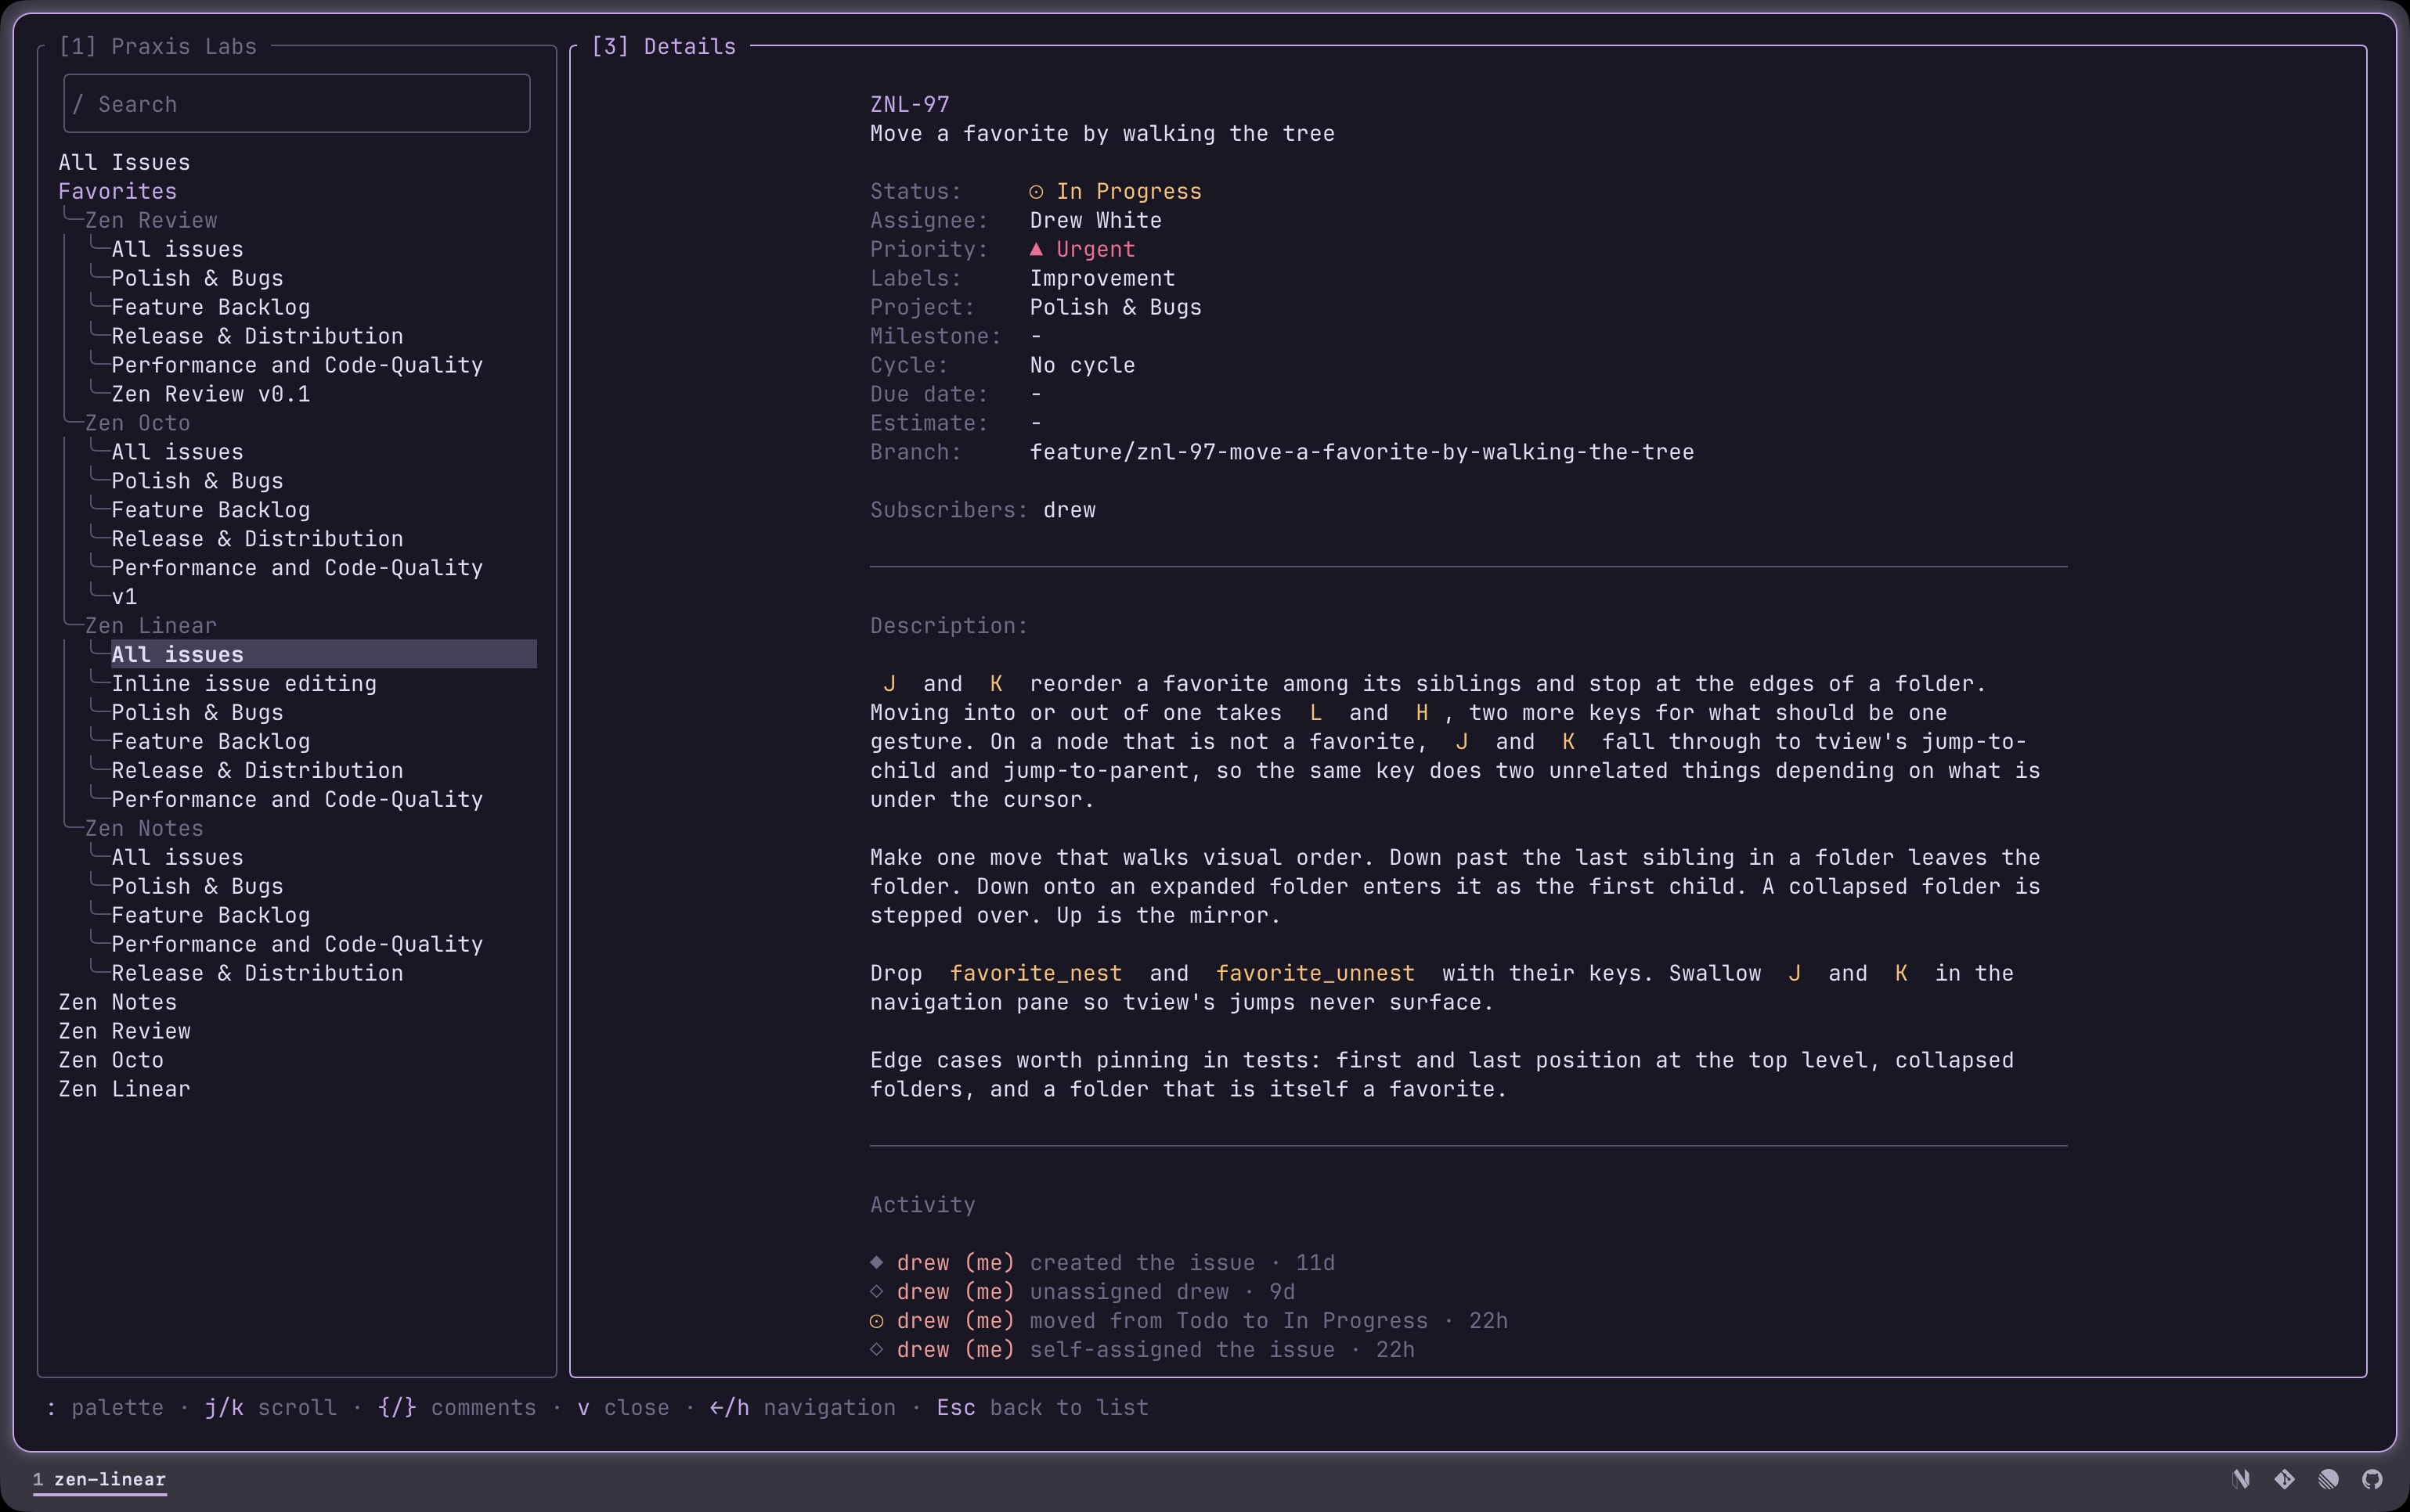2410x1512 pixels.
Task: Open All issues under Zen Notes folder
Action: point(177,857)
